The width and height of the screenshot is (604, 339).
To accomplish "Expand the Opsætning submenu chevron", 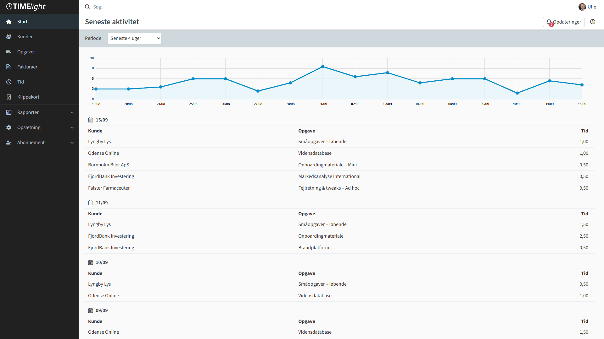I will point(72,127).
